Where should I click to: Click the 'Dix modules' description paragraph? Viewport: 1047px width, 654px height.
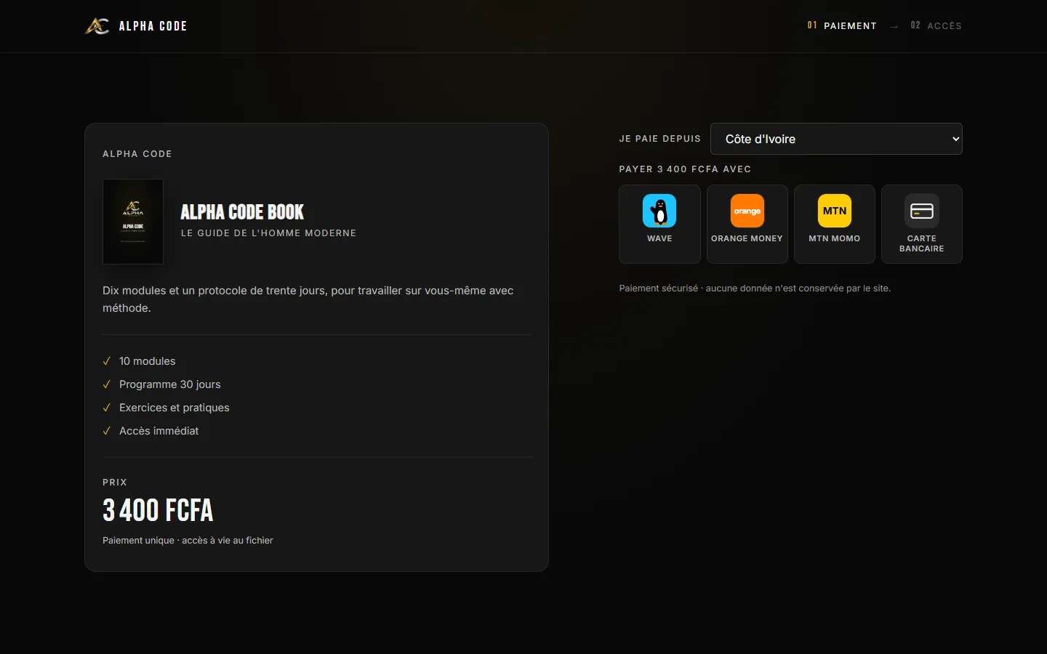click(308, 299)
